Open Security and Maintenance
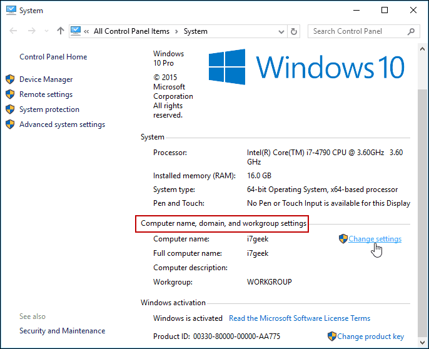429x349 pixels. click(62, 331)
